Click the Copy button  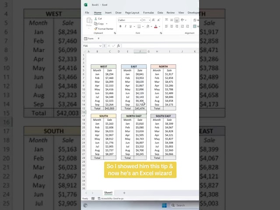(99, 24)
